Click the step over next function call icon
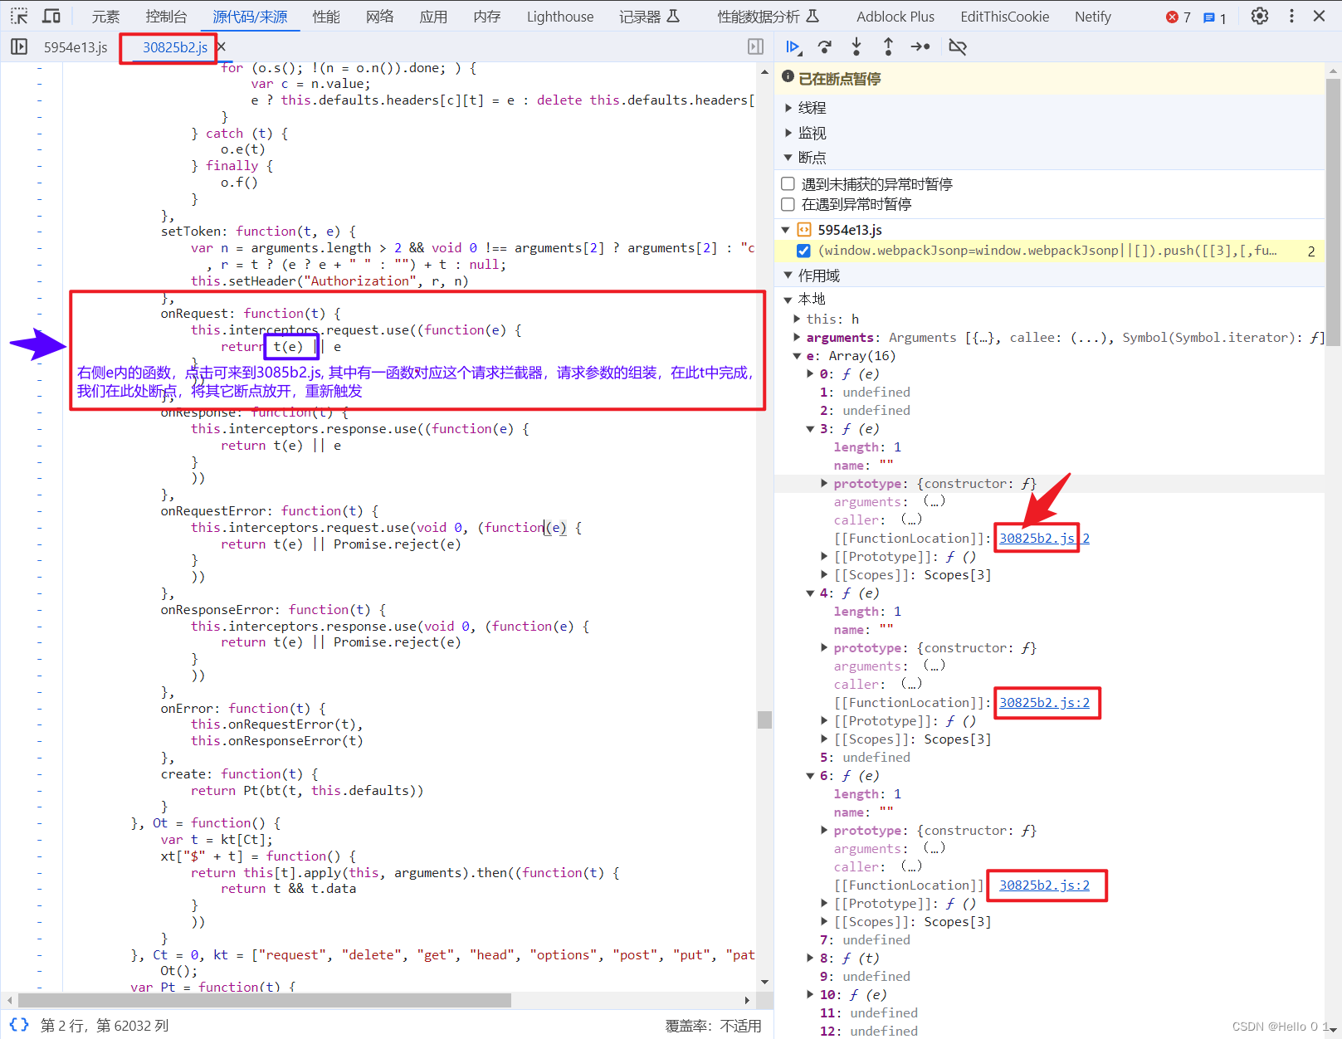Screen dimensions: 1342x1039 824,47
